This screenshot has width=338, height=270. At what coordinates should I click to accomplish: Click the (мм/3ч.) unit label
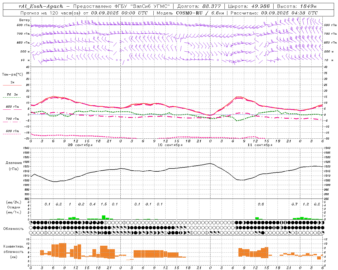tap(13, 202)
